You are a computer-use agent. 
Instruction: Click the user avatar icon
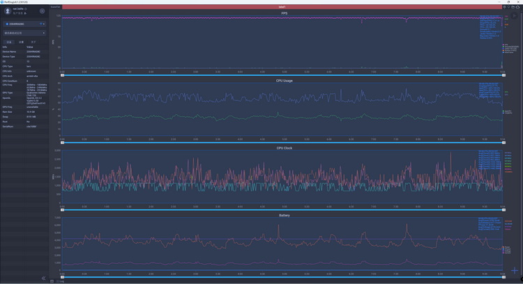pyautogui.click(x=8, y=11)
